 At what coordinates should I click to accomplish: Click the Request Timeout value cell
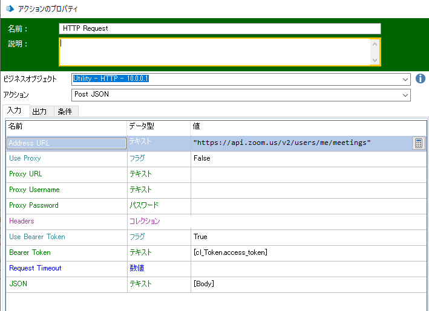click(307, 268)
